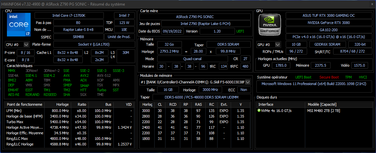Click the 'UEFI Boot' status label
This screenshot has height=153, width=376.
tap(304, 77)
